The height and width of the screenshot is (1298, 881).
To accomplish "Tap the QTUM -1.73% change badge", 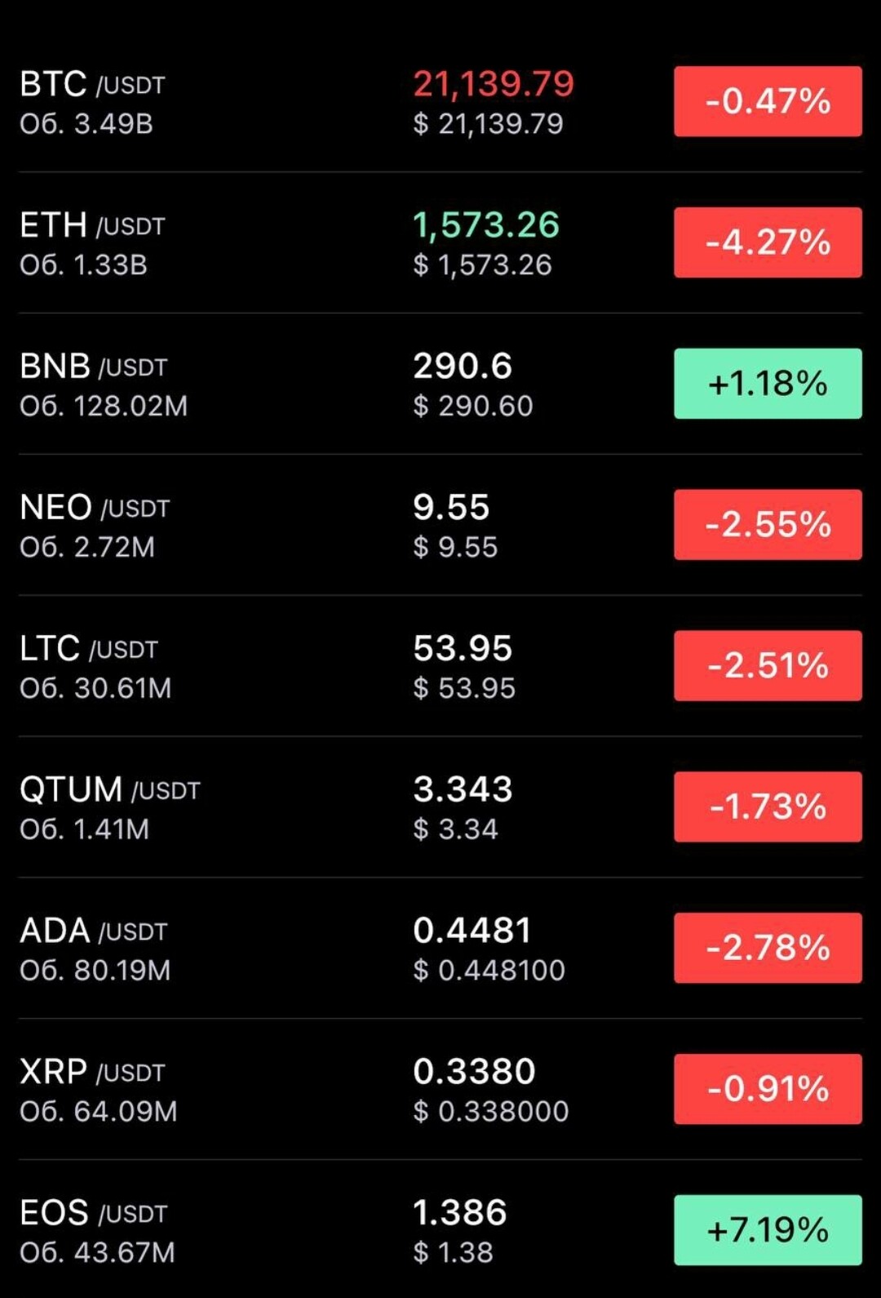I will [768, 807].
